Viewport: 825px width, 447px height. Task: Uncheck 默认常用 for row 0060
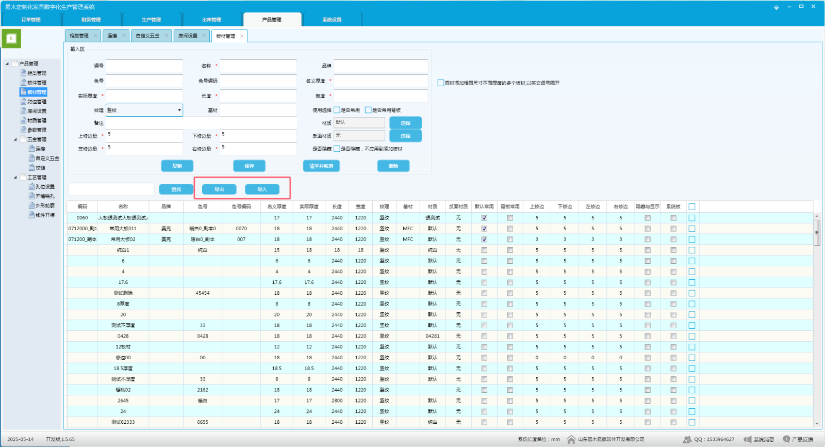point(484,218)
